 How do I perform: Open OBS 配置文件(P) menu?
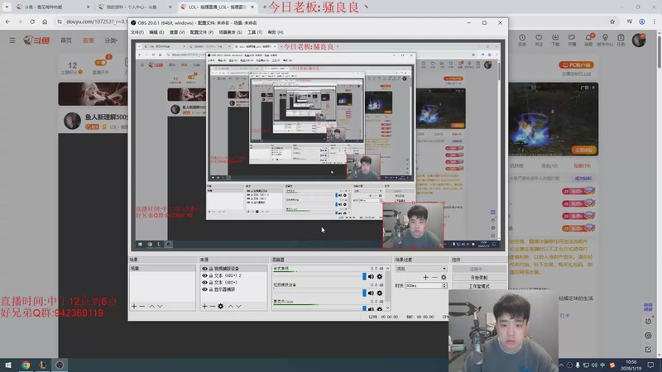(201, 32)
